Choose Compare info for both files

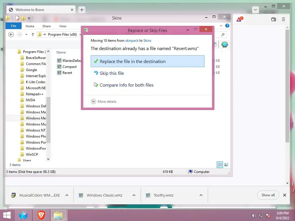point(147,85)
